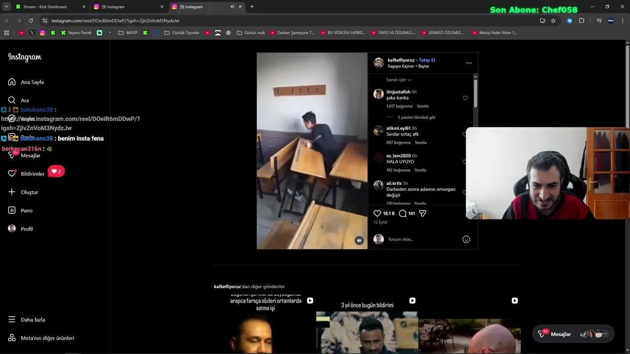Image resolution: width=630 pixels, height=354 pixels.
Task: Open Yayıncı Paneli bookmark
Action: (x=76, y=33)
